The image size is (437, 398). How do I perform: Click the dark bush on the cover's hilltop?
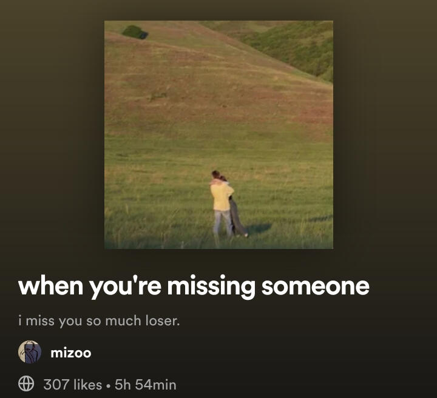[135, 32]
